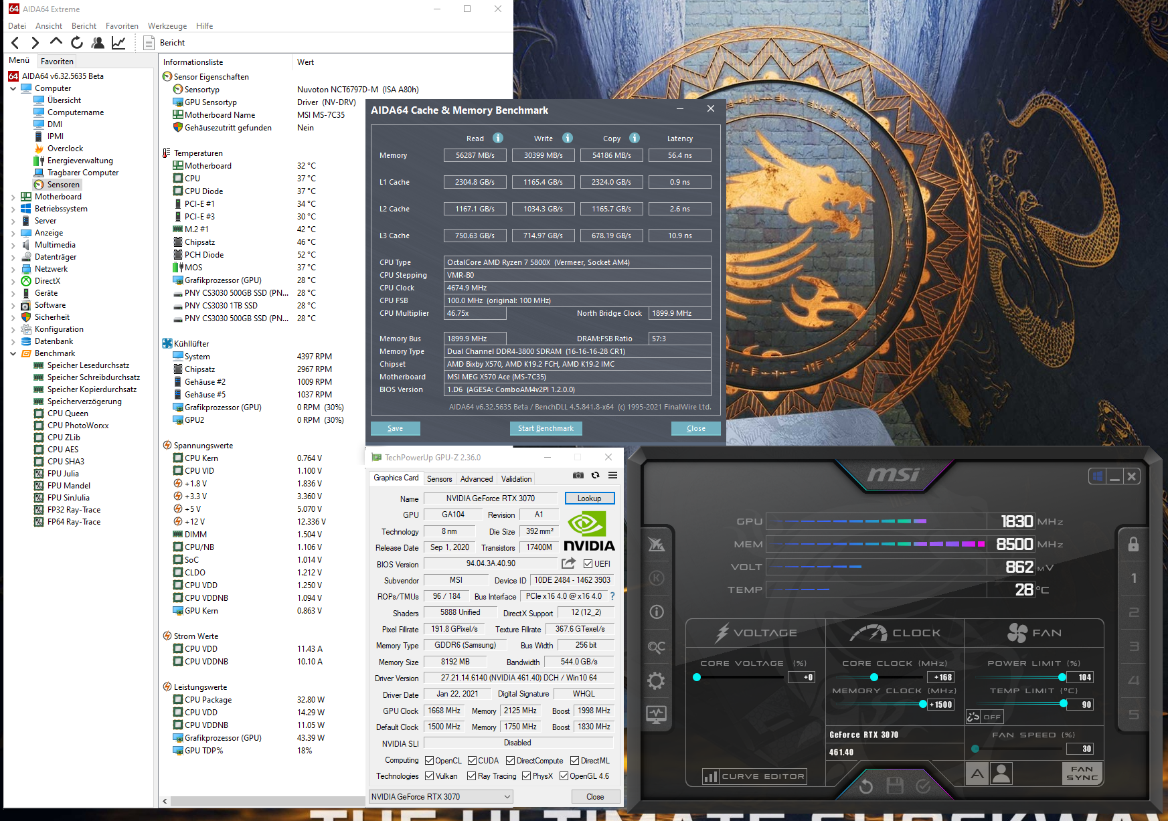Open GPU-Z hamburger menu
The image size is (1168, 821).
click(612, 476)
